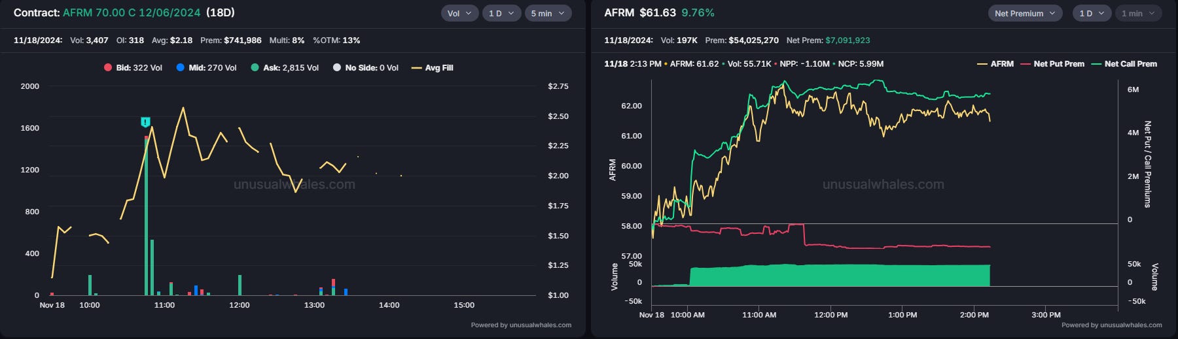The height and width of the screenshot is (339, 1178).
Task: Click the Vol 3,407 stat
Action: click(x=89, y=40)
